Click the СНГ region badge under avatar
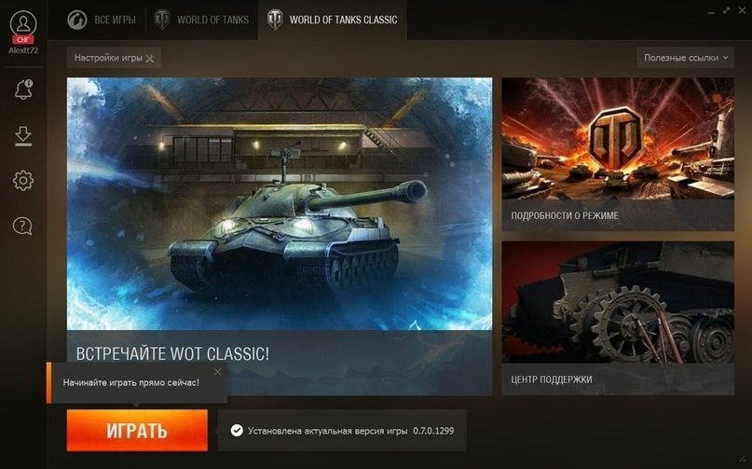The height and width of the screenshot is (469, 752). [23, 40]
